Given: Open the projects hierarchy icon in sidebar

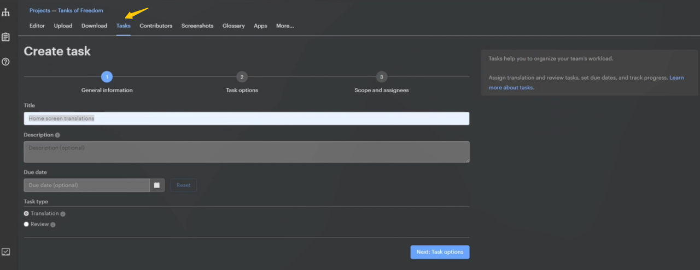Looking at the screenshot, I should coord(5,13).
